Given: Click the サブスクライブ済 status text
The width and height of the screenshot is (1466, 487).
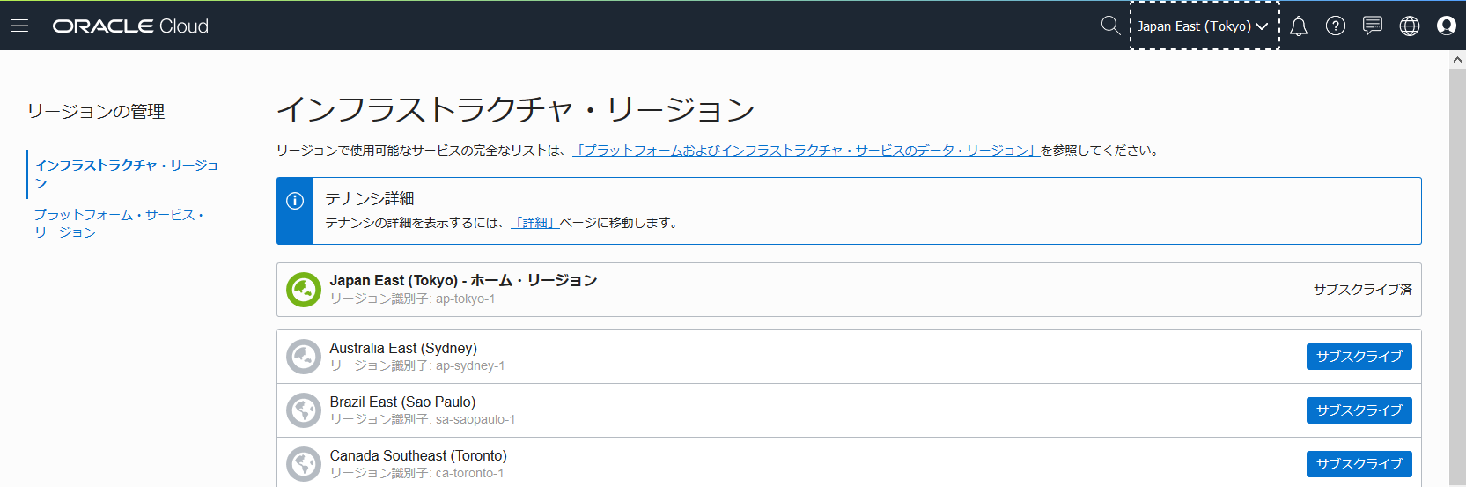Looking at the screenshot, I should pos(1362,290).
